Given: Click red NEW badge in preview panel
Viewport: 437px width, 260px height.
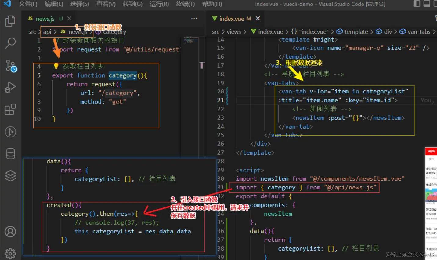Looking at the screenshot, I should [x=431, y=151].
